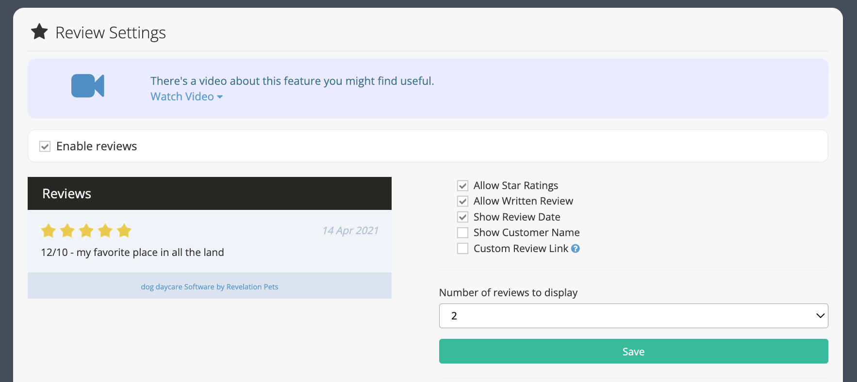
Task: Click the 14 Apr 2021 review date
Action: [350, 231]
